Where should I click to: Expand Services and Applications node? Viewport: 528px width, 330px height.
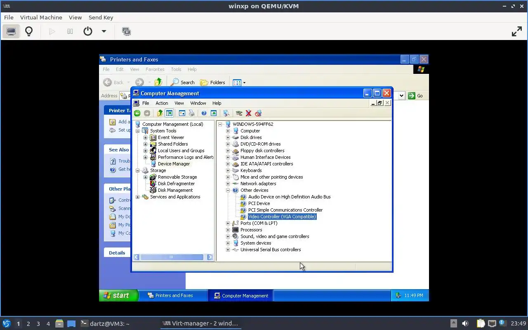click(138, 197)
